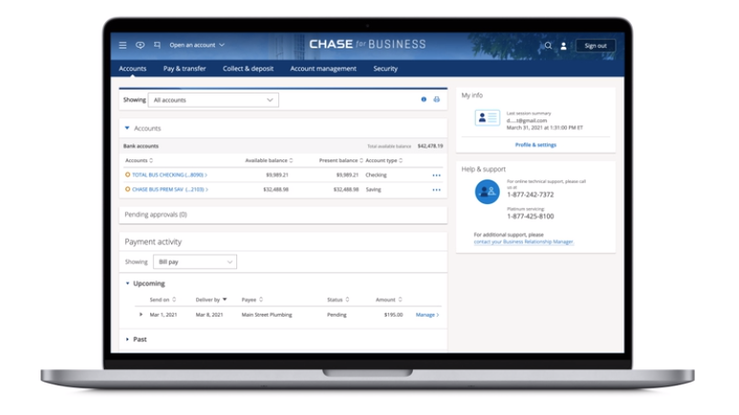The width and height of the screenshot is (739, 415).
Task: Sort by Send on column
Action: (x=163, y=300)
